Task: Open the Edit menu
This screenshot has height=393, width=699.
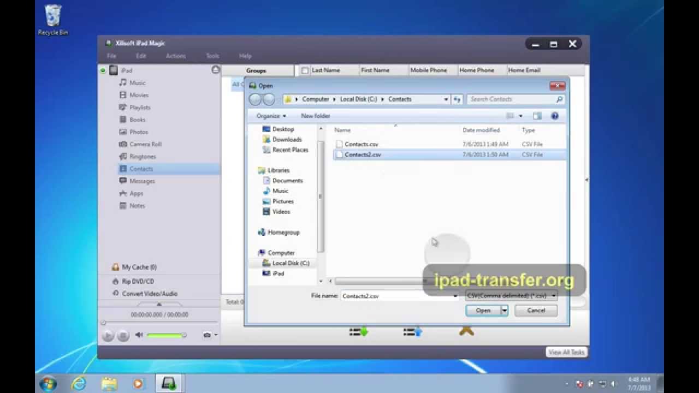Action: (141, 56)
